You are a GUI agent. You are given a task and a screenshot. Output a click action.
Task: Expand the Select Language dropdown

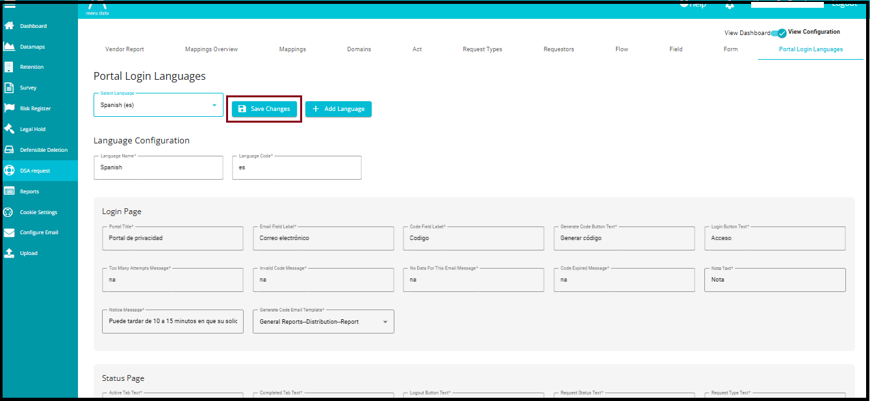214,105
